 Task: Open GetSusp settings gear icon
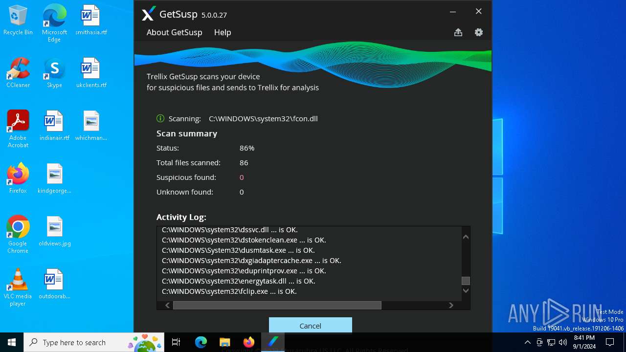[x=479, y=32]
